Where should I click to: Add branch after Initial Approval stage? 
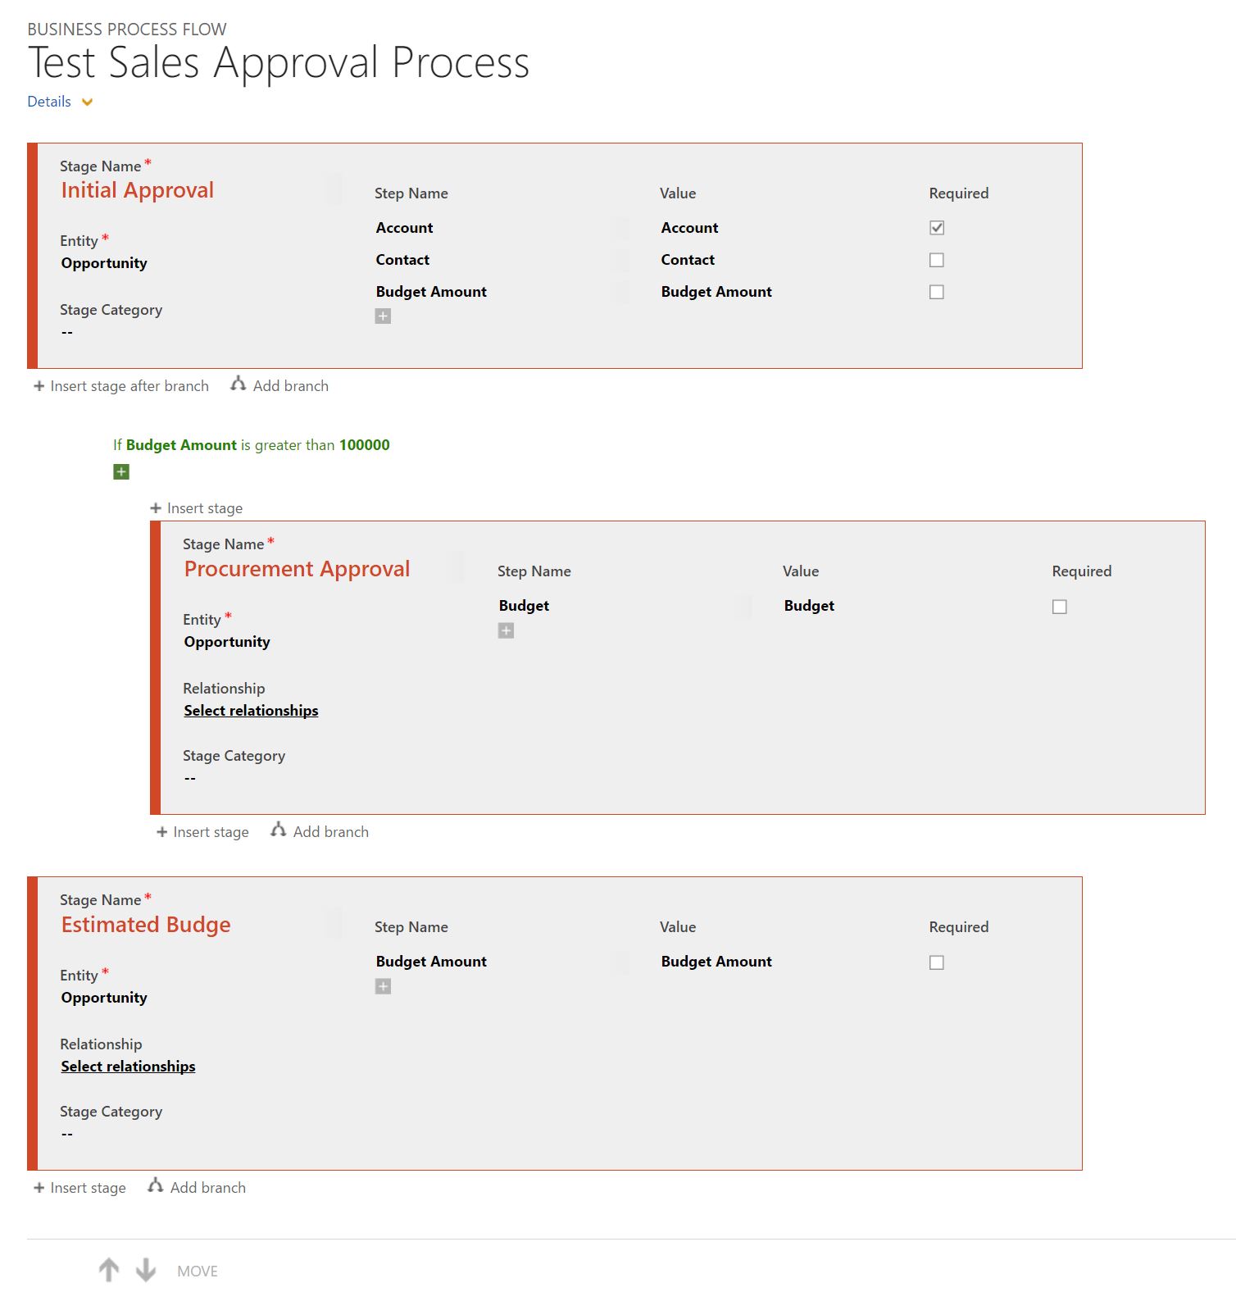[279, 385]
